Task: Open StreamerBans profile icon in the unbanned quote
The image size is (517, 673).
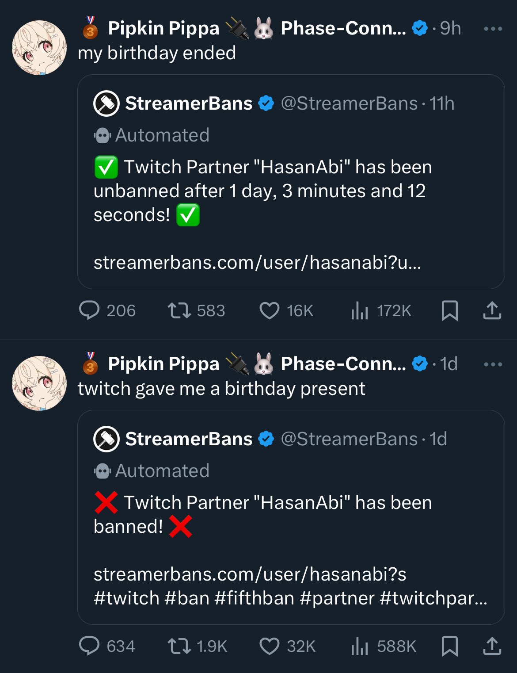Action: (x=106, y=103)
